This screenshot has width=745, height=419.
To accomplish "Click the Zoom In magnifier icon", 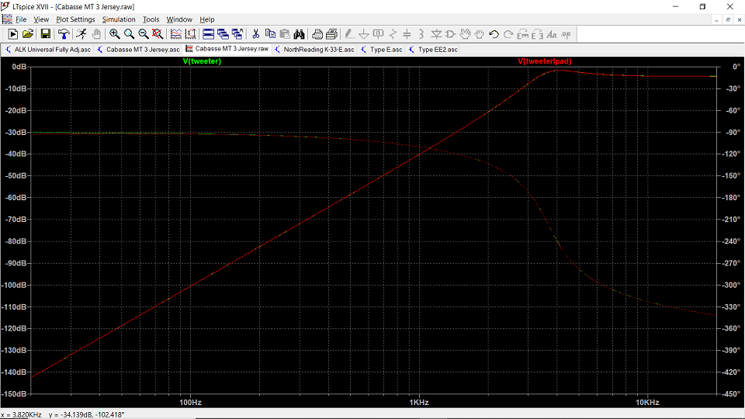I will (x=115, y=34).
